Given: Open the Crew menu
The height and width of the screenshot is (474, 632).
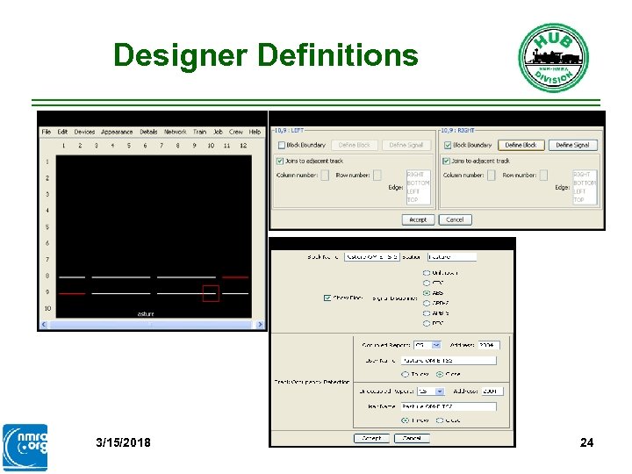Looking at the screenshot, I should [236, 132].
